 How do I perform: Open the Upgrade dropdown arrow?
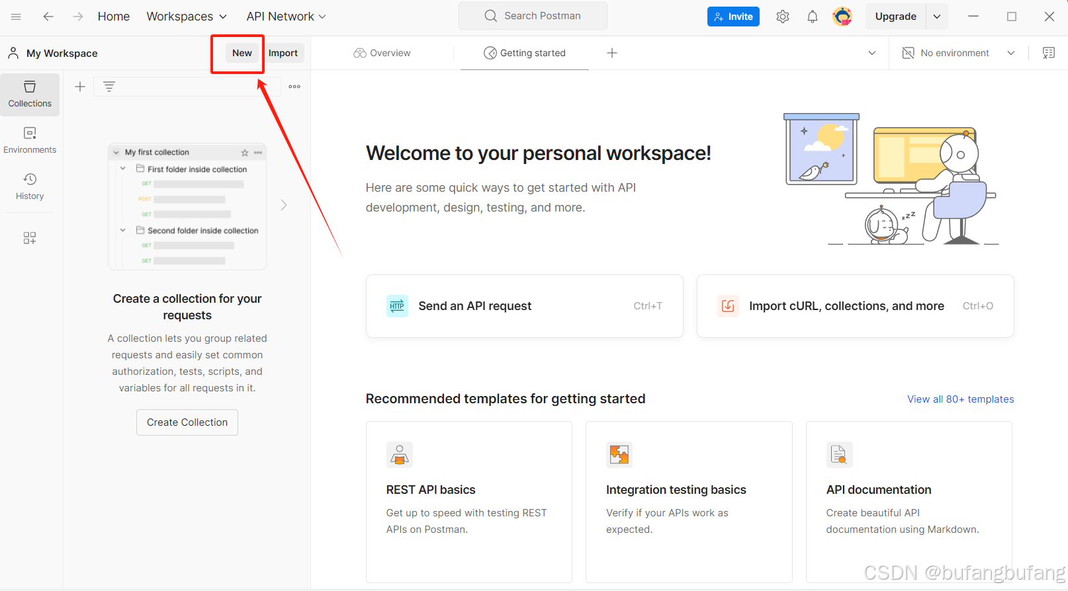click(x=937, y=17)
